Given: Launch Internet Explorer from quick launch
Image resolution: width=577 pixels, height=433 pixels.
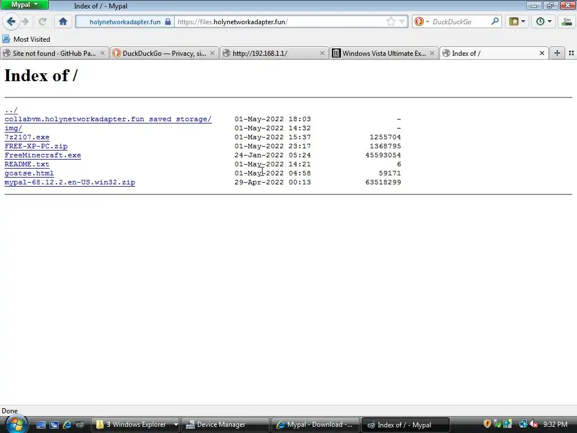Looking at the screenshot, I should 67,425.
